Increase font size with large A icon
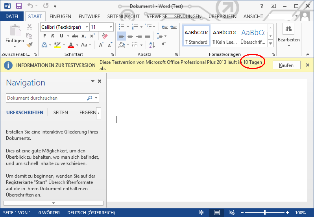 101,45
